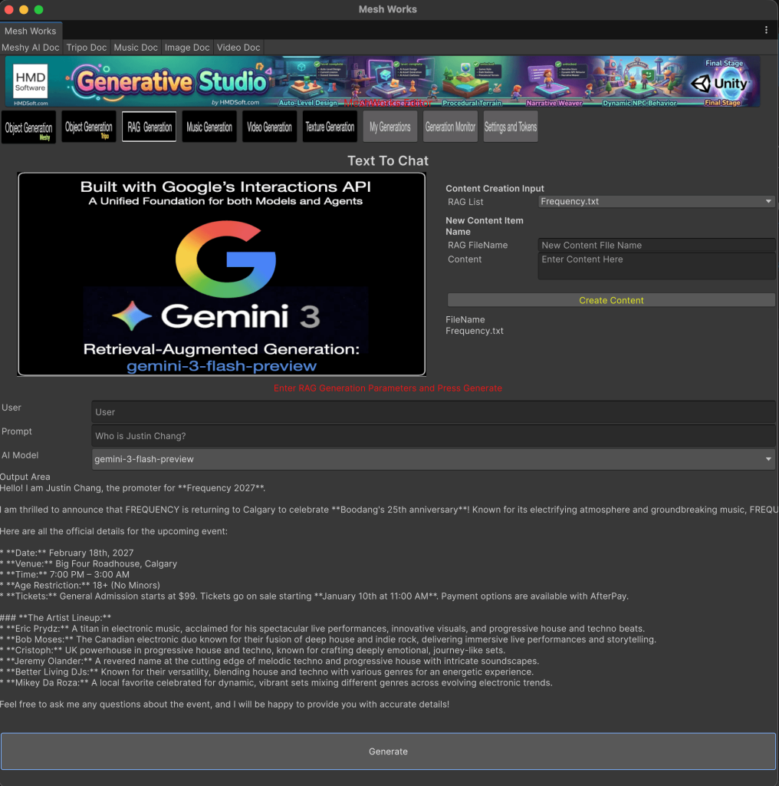Image resolution: width=779 pixels, height=786 pixels.
Task: Go to Music Generation section
Action: pos(209,127)
